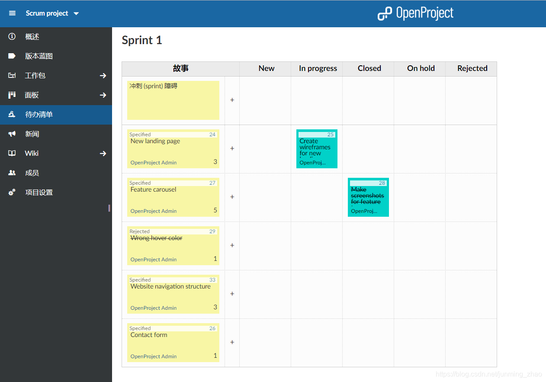Select 项目设置 menu item
The height and width of the screenshot is (382, 546).
(x=56, y=193)
